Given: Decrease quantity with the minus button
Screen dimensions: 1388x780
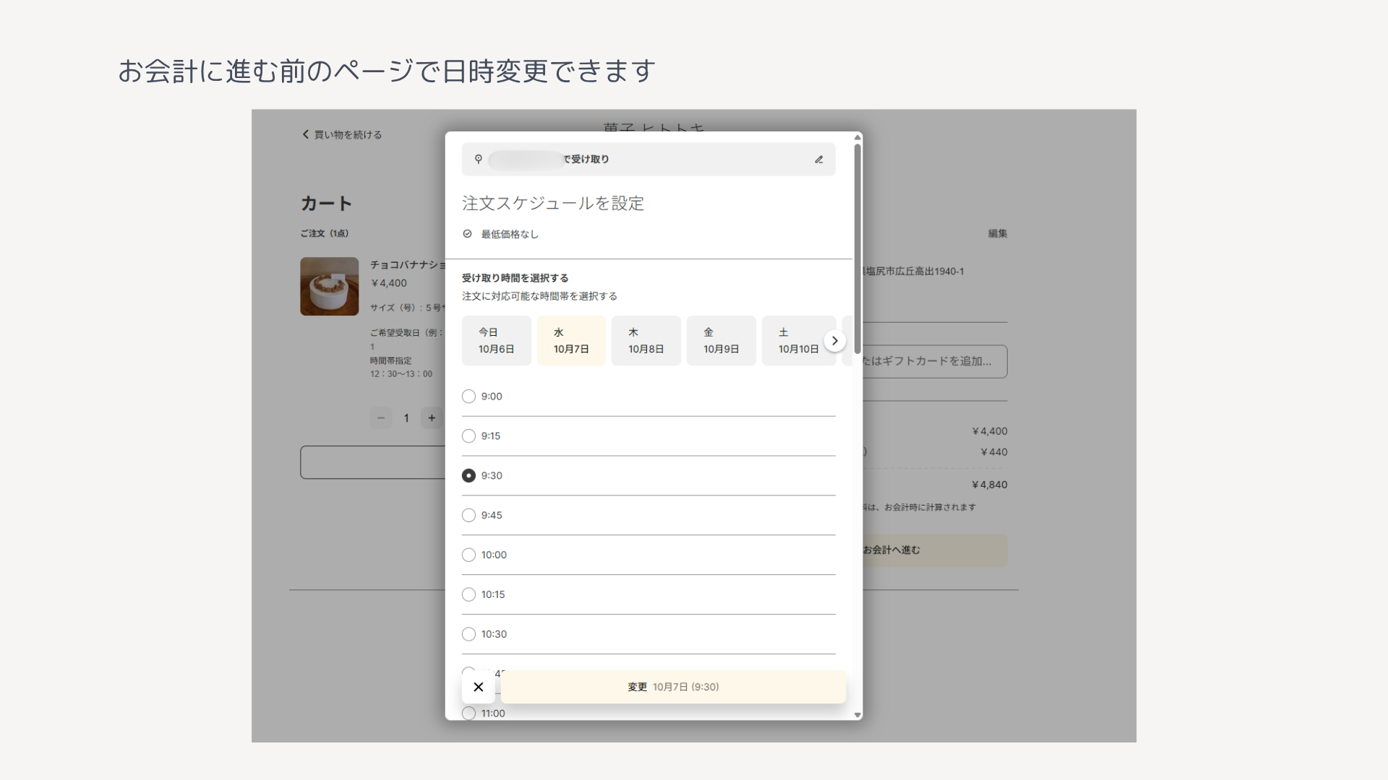Looking at the screenshot, I should (x=381, y=418).
